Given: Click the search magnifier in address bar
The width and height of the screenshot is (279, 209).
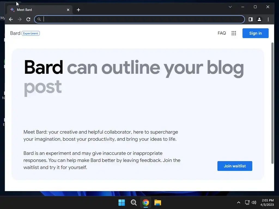Looking at the screenshot, I should pyautogui.click(x=39, y=19).
